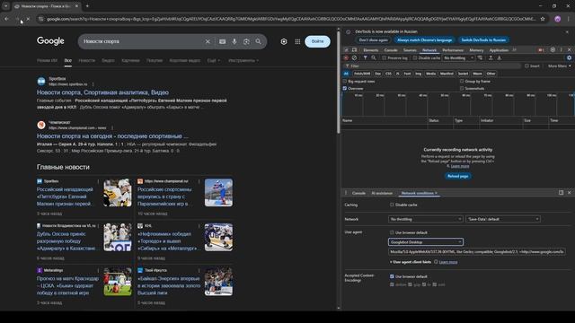Open the DevTools three-dot customize menu
The width and height of the screenshot is (575, 323).
(x=561, y=50)
